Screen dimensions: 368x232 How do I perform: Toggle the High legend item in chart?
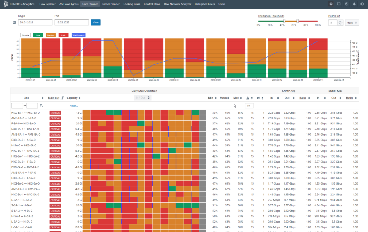coord(63,35)
